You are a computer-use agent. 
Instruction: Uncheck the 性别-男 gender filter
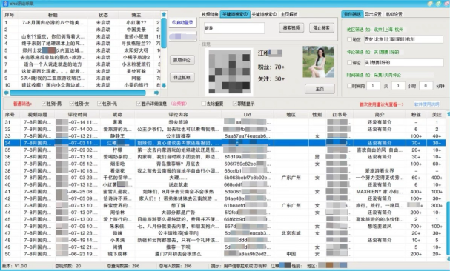(x=44, y=104)
